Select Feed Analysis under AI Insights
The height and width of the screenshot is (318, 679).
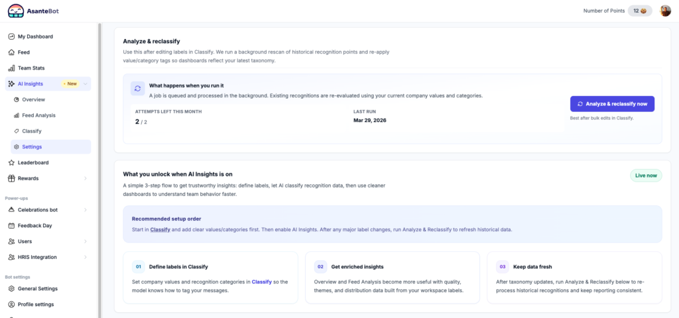[38, 115]
